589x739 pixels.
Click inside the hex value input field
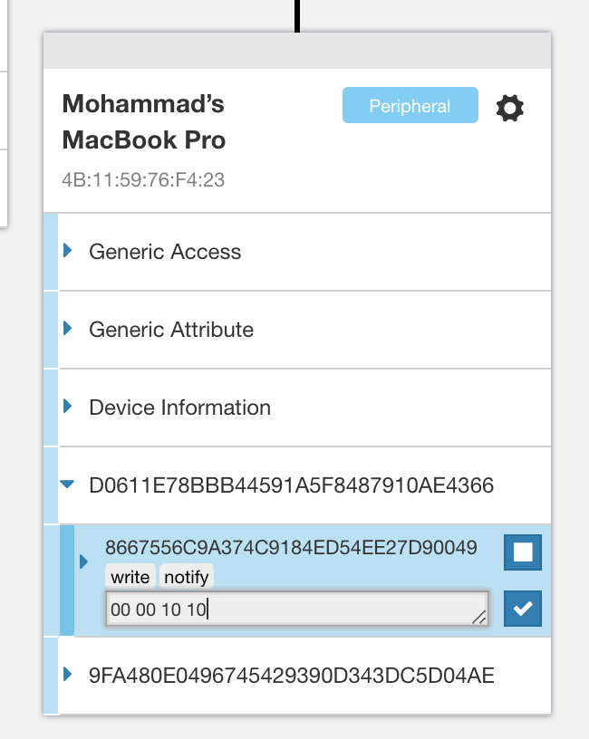click(x=272, y=608)
